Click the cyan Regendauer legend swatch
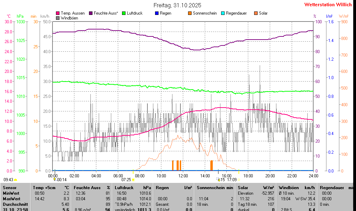 223,13
